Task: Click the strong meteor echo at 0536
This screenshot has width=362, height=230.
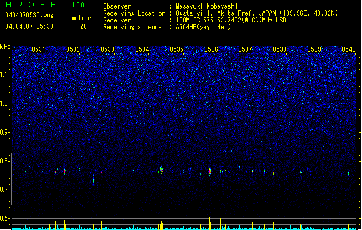Action: 209,170
